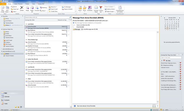Click the Find a Contact box
The width and height of the screenshot is (184, 111).
pyautogui.click(x=109, y=7)
